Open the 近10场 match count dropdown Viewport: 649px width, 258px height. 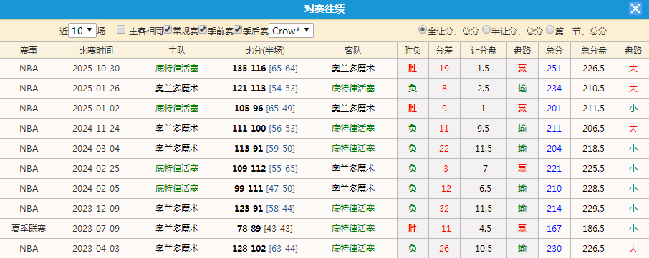(82, 31)
